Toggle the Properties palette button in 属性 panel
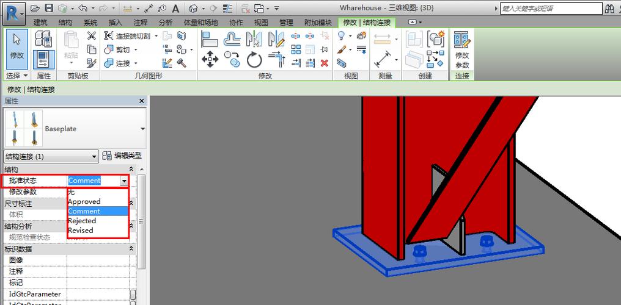The height and width of the screenshot is (305, 621). pos(43,60)
